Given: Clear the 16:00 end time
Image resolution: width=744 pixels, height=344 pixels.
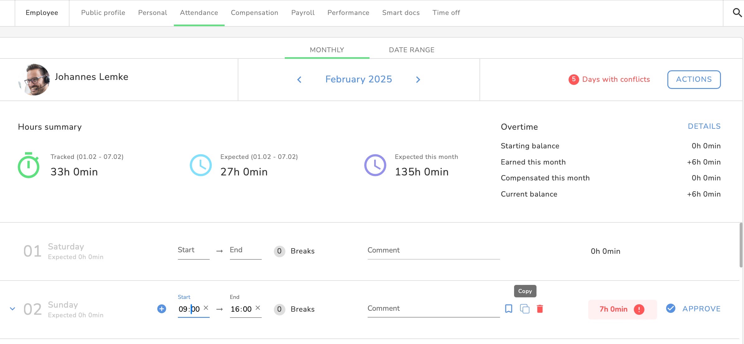Looking at the screenshot, I should [258, 308].
